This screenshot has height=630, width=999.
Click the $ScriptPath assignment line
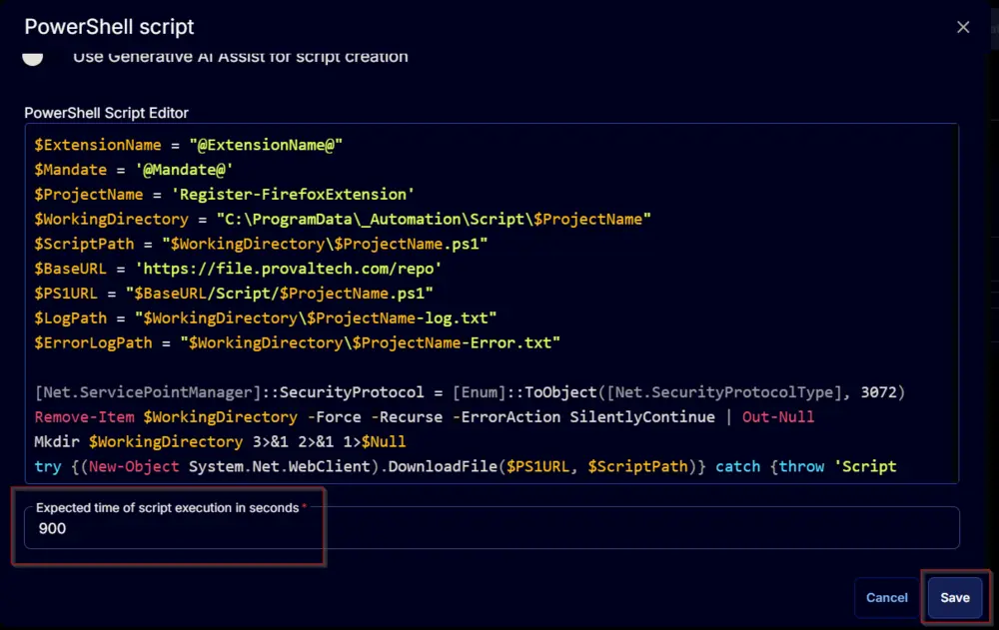(x=261, y=244)
